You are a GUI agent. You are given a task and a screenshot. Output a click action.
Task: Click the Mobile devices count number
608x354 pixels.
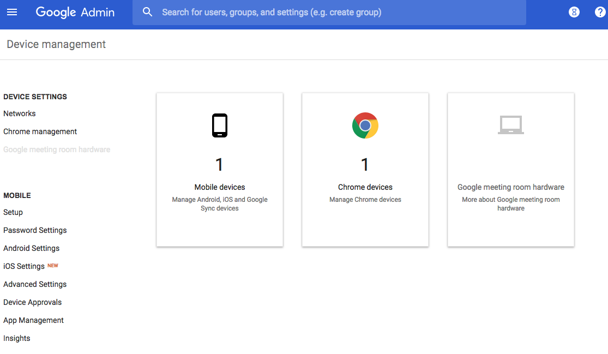click(219, 164)
